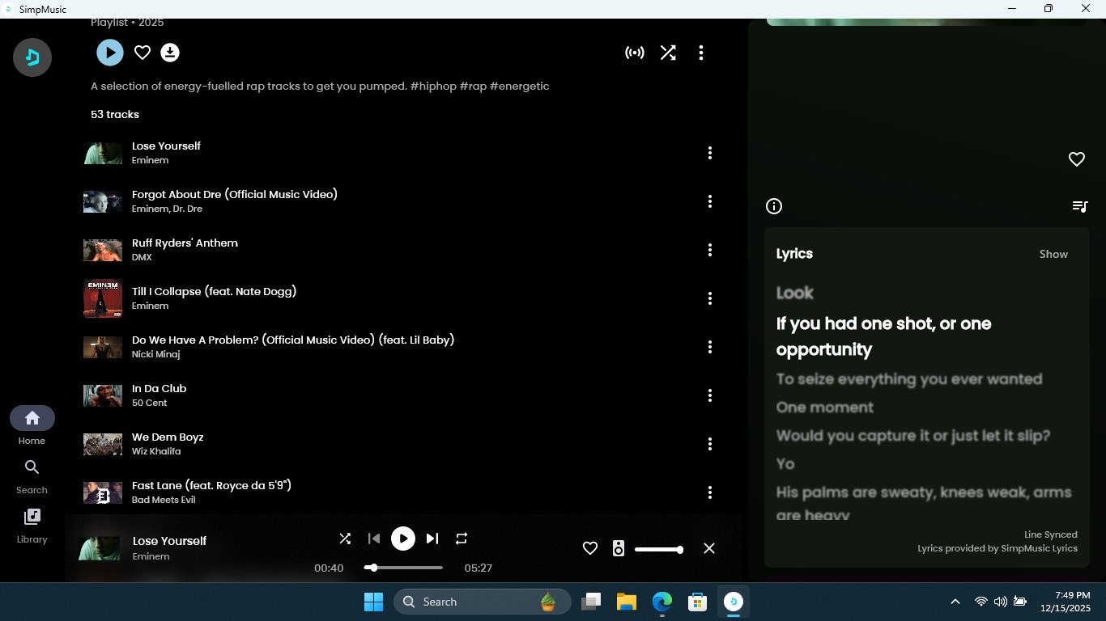
Task: Skip to the next track
Action: 432,539
